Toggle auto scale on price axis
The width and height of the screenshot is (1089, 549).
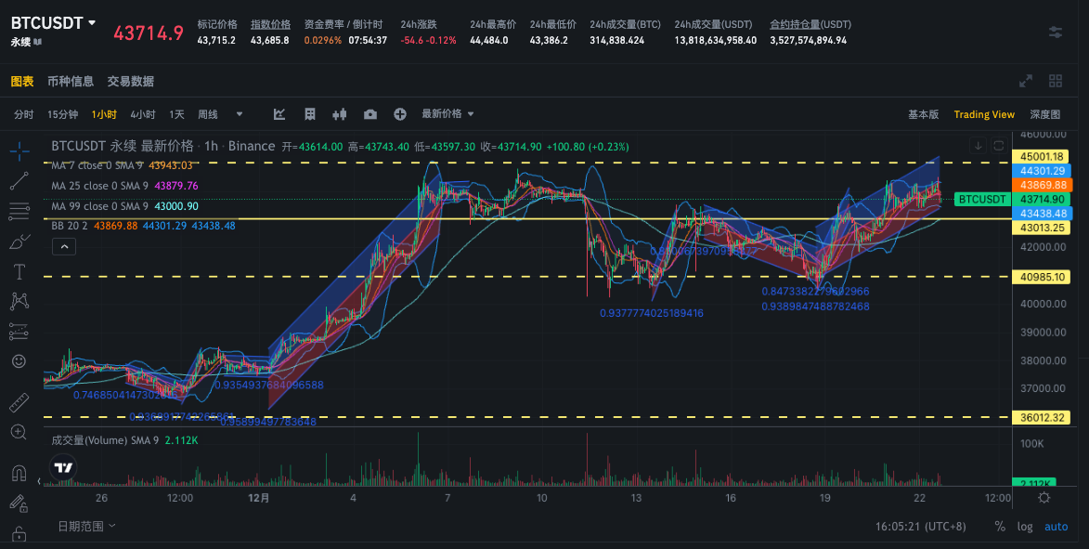(x=1057, y=526)
